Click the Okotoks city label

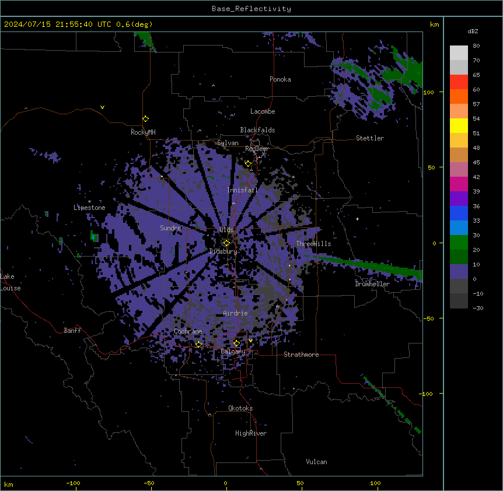240,408
